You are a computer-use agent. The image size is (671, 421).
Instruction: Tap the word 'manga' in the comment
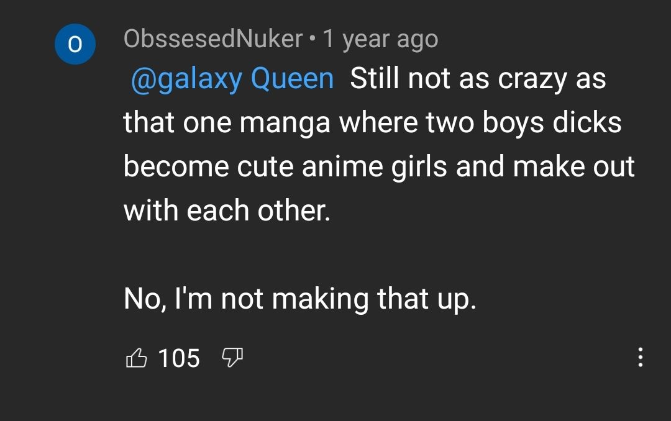[x=285, y=124]
